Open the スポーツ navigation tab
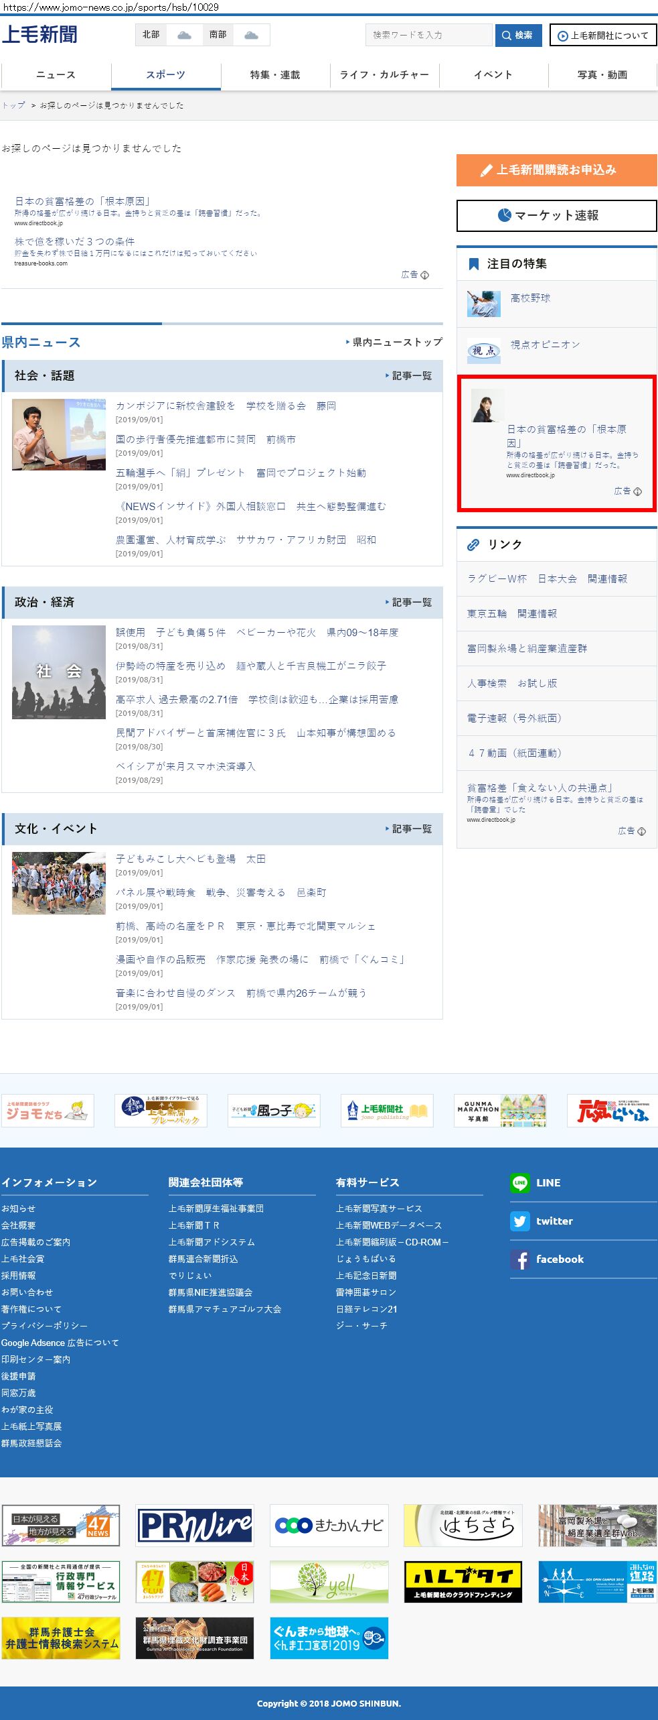Screen dimensions: 658x1720 pos(165,75)
